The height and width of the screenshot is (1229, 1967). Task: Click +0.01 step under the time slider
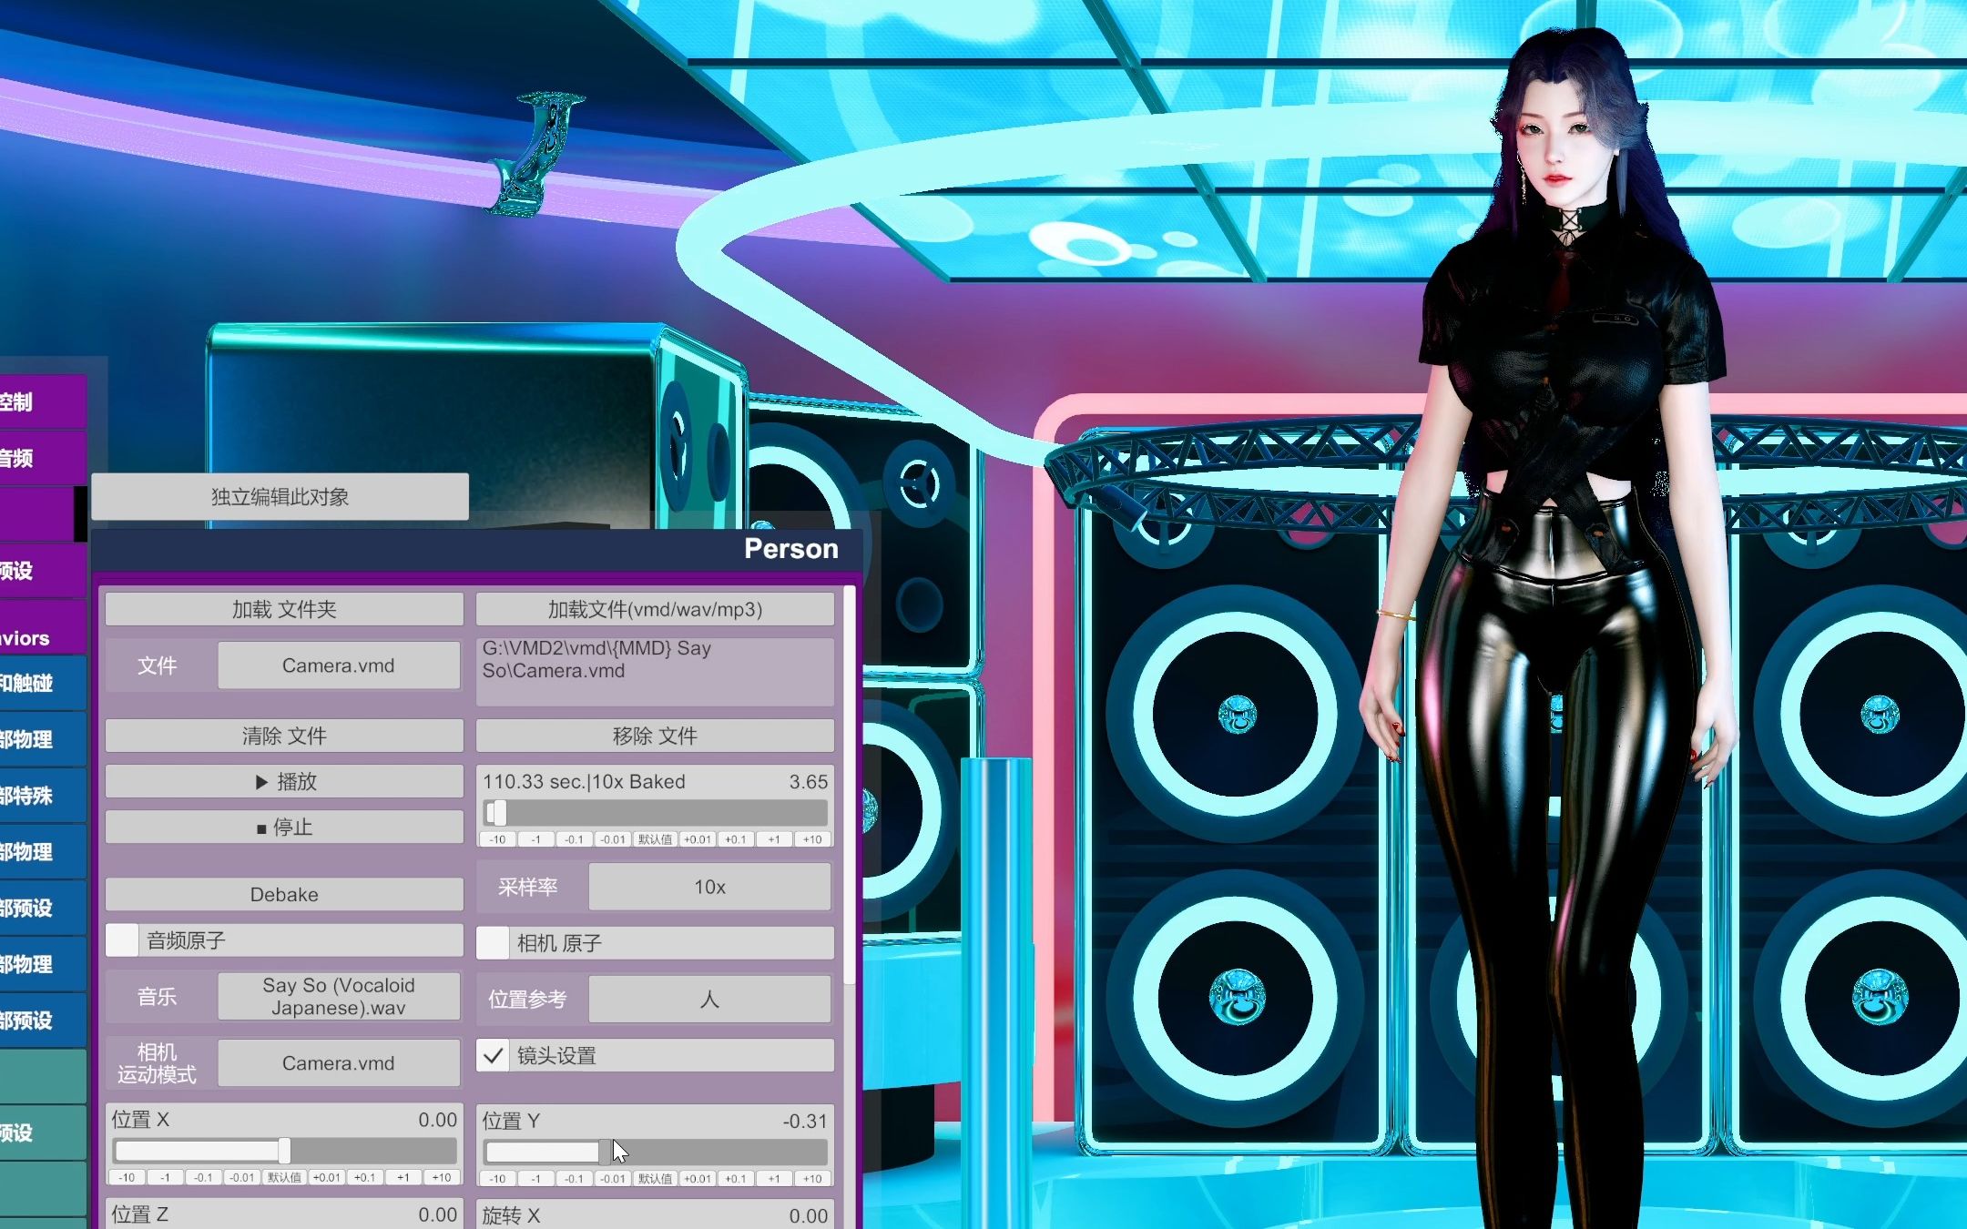[697, 839]
